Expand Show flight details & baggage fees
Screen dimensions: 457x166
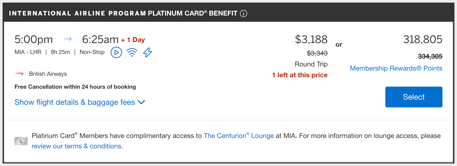[75, 102]
